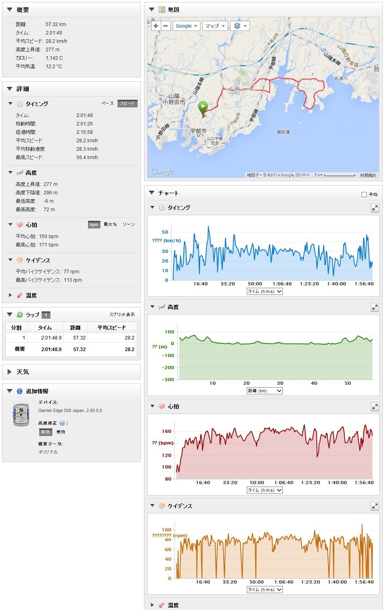Collapse the ラップ laps panel
Viewport: 386px width, 610px height.
tap(10, 315)
